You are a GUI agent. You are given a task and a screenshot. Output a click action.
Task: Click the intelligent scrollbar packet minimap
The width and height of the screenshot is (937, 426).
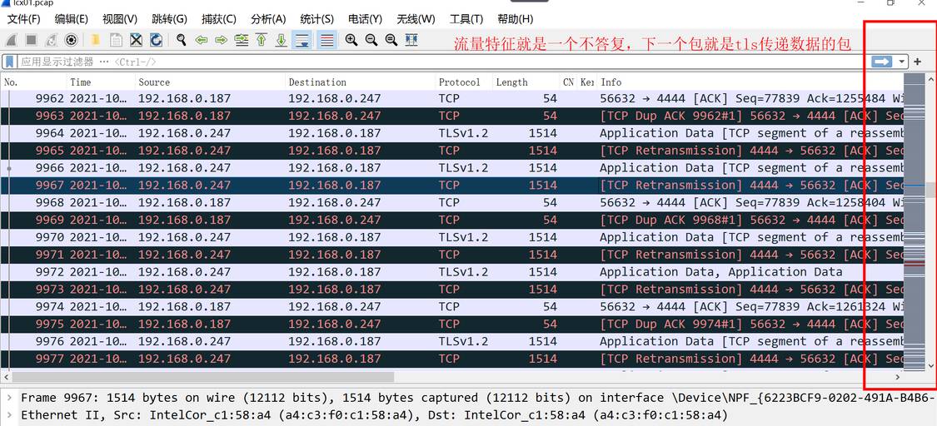tap(915, 222)
